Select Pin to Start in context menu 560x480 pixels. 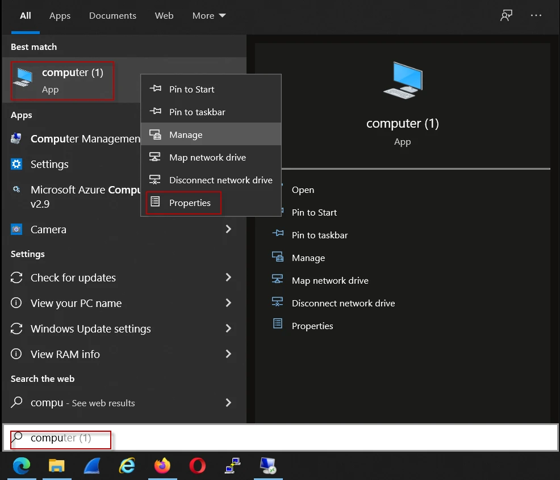pos(211,89)
